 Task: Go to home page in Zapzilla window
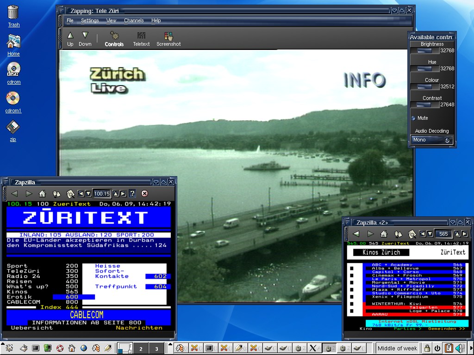42,194
